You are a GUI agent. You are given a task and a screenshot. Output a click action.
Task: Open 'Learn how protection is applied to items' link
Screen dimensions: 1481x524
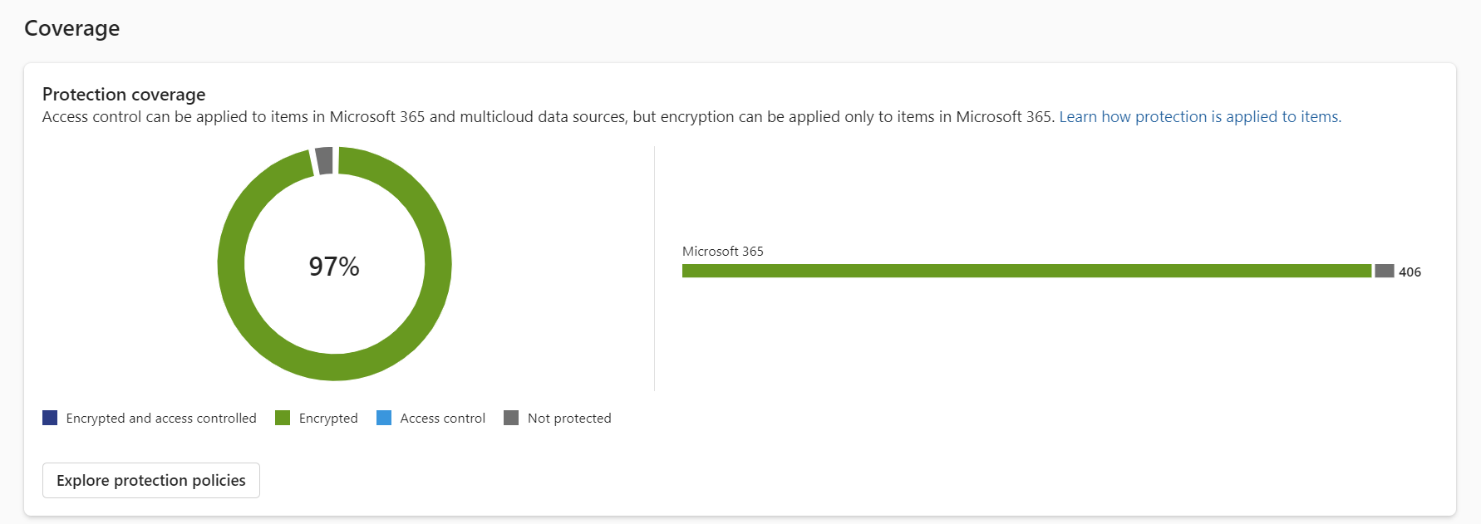click(1199, 117)
